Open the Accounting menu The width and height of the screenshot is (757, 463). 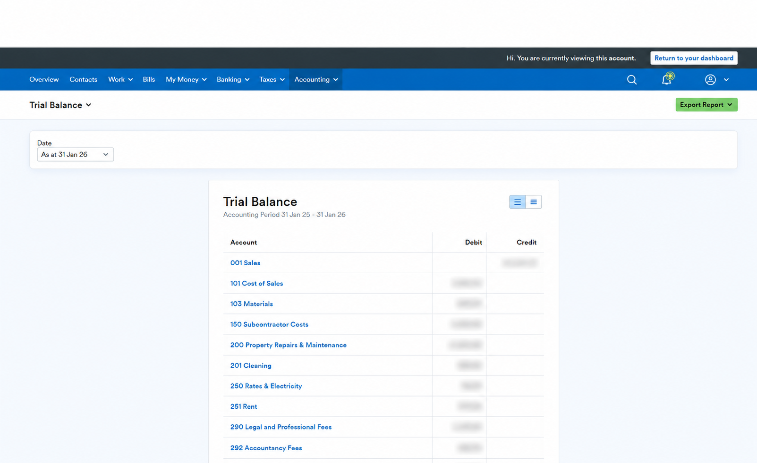(316, 80)
